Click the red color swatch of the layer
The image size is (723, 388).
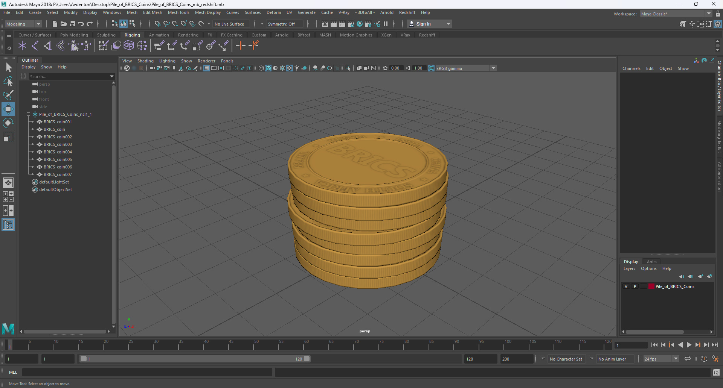[651, 286]
